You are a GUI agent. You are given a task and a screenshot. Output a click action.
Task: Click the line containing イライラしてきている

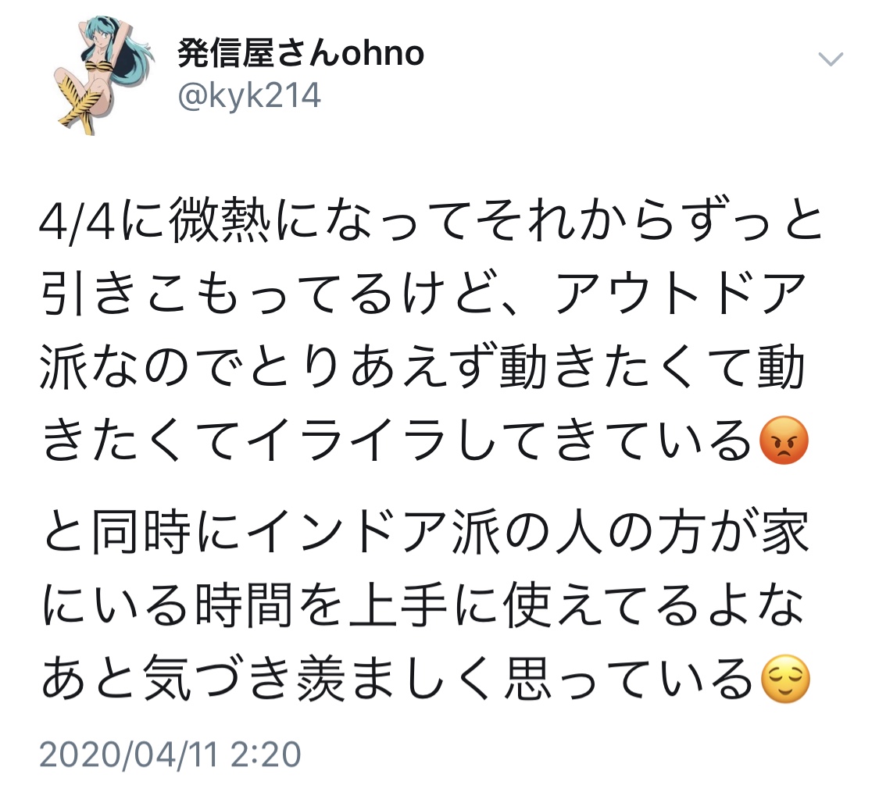click(425, 440)
